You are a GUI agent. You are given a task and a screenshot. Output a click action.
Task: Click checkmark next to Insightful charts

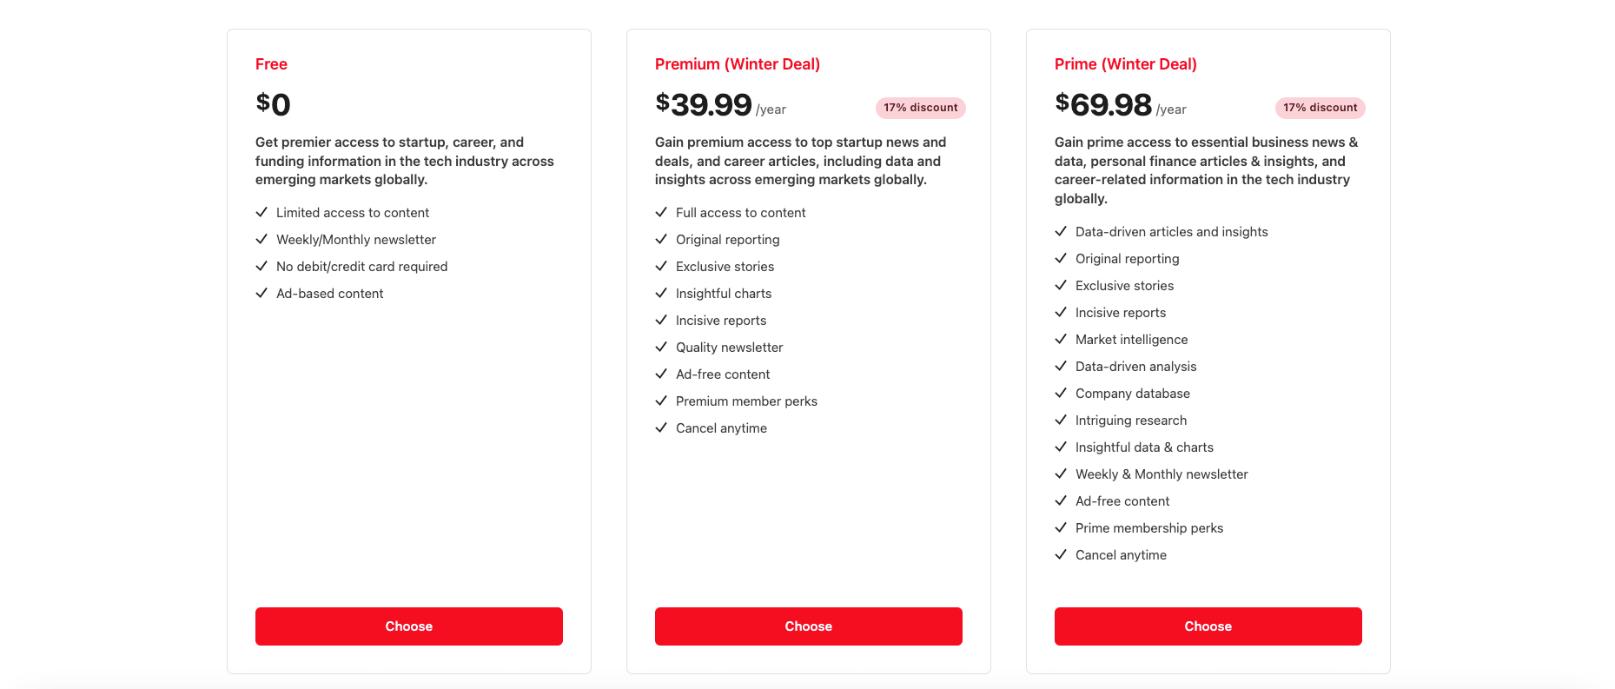tap(661, 293)
